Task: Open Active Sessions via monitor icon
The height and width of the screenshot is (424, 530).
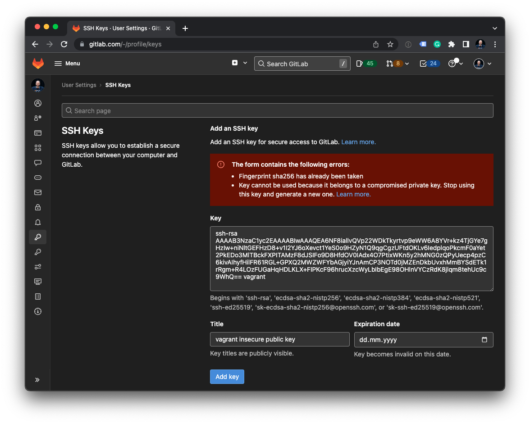Action: (x=38, y=281)
